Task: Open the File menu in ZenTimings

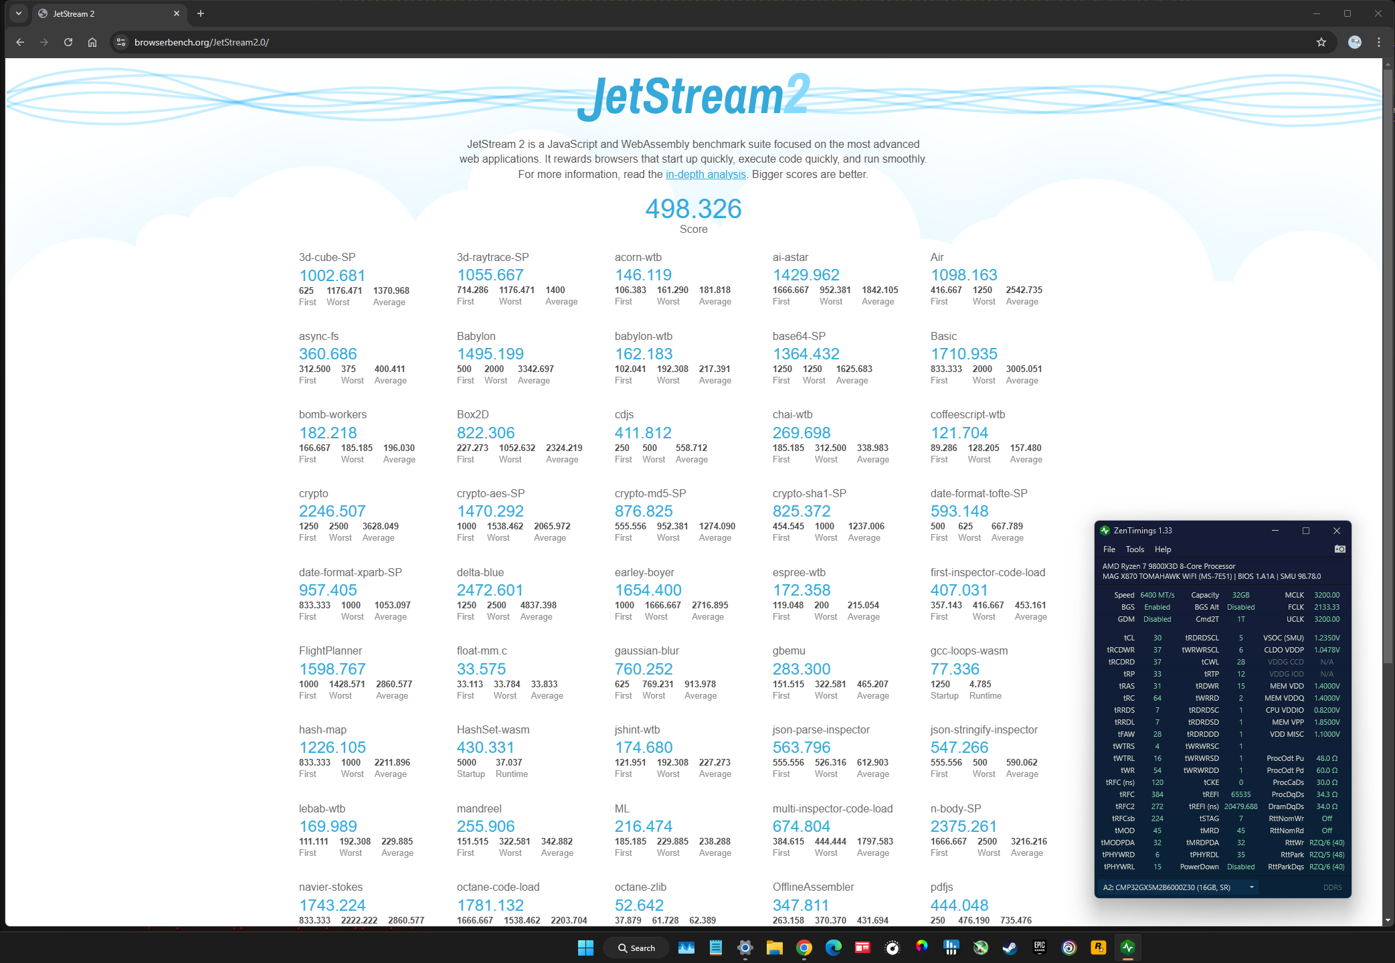Action: [x=1109, y=549]
